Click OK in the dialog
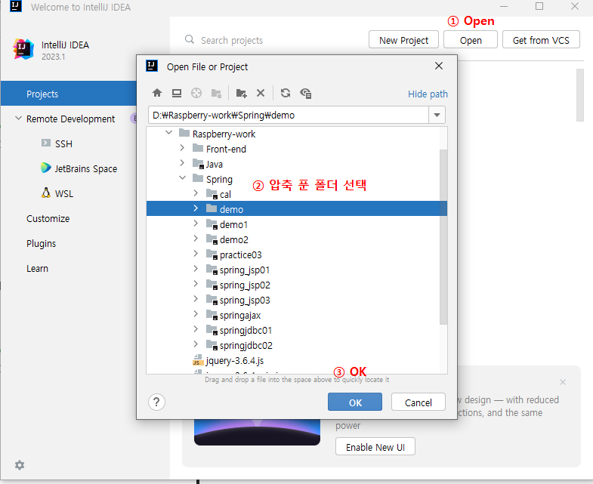 click(x=355, y=402)
